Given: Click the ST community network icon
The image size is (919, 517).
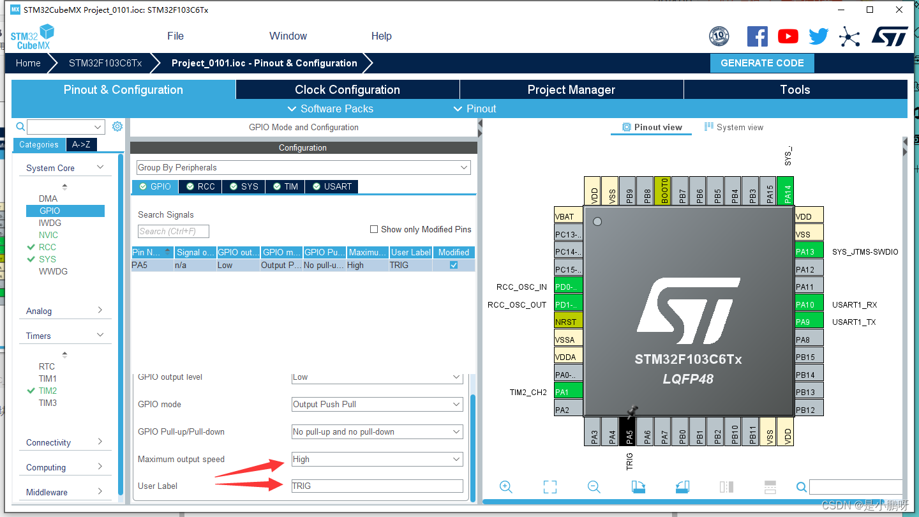Looking at the screenshot, I should pos(849,36).
